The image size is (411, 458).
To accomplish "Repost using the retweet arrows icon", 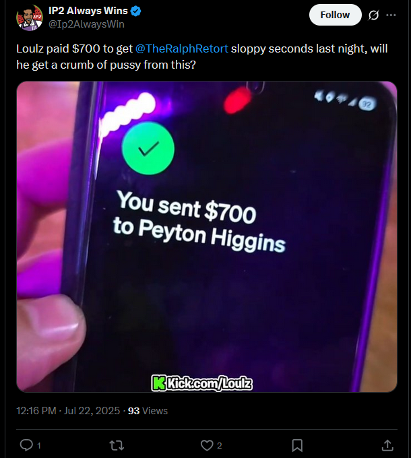I will pos(117,445).
